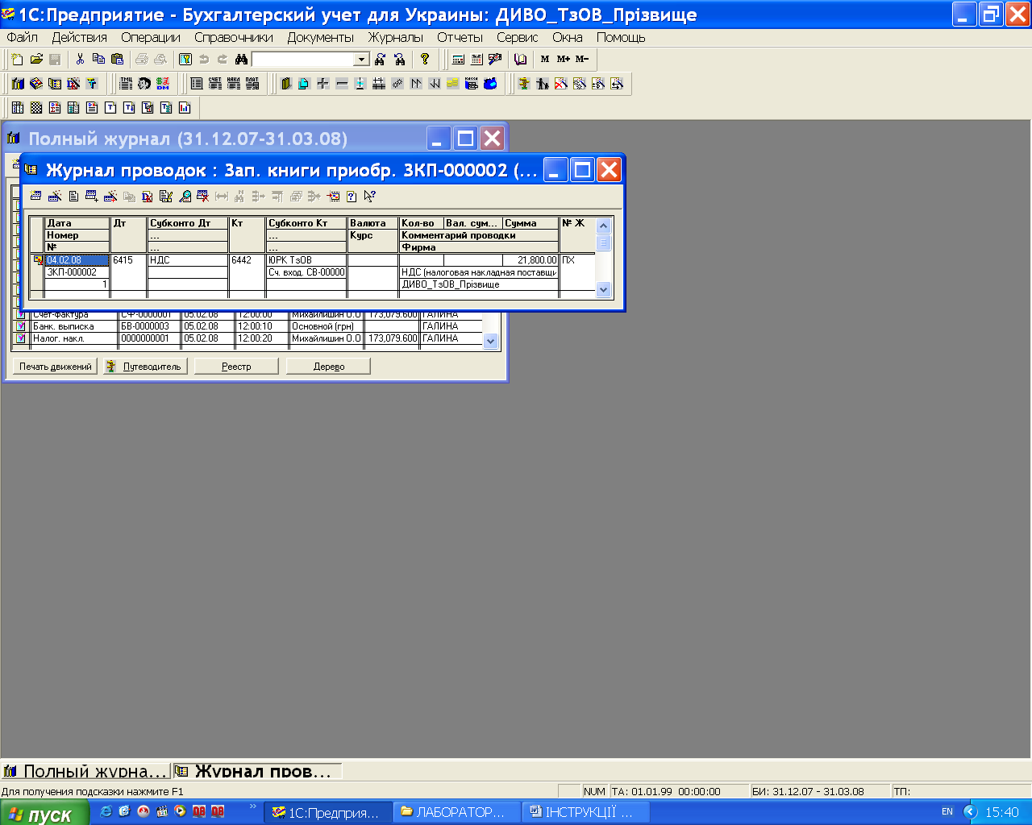This screenshot has width=1032, height=825.
Task: Click scroll down arrow in Полный журнал list
Action: point(491,342)
